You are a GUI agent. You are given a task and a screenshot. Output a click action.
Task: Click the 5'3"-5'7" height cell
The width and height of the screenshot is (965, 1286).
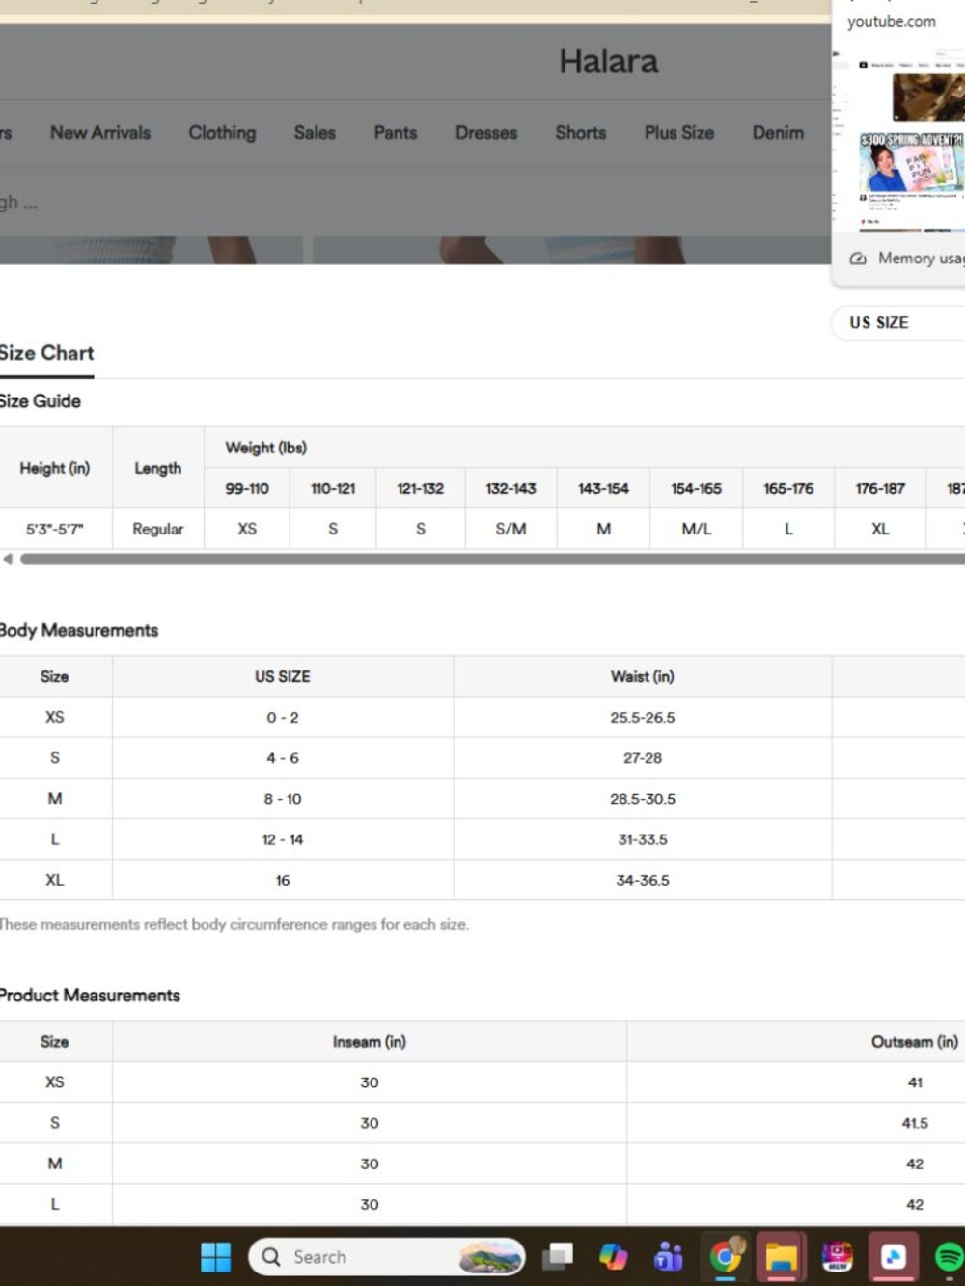click(x=55, y=529)
